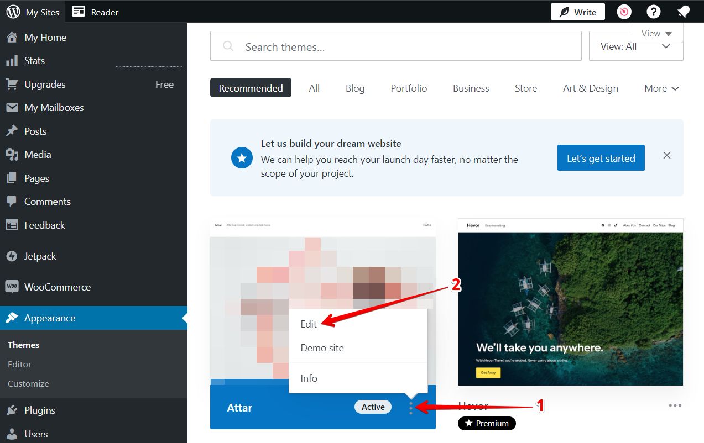Select Edit in the Attar theme menu
This screenshot has width=704, height=443.
pos(308,324)
